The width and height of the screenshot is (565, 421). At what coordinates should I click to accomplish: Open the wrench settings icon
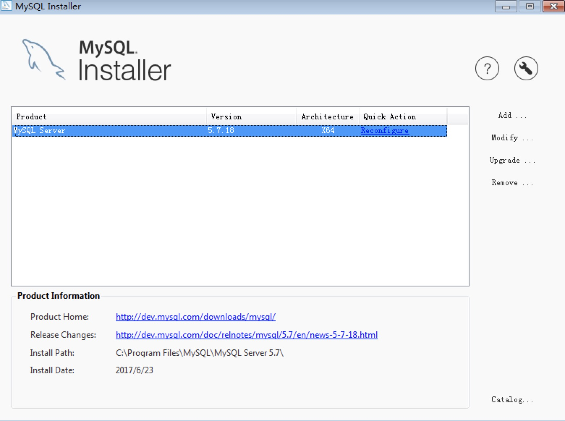tap(526, 68)
